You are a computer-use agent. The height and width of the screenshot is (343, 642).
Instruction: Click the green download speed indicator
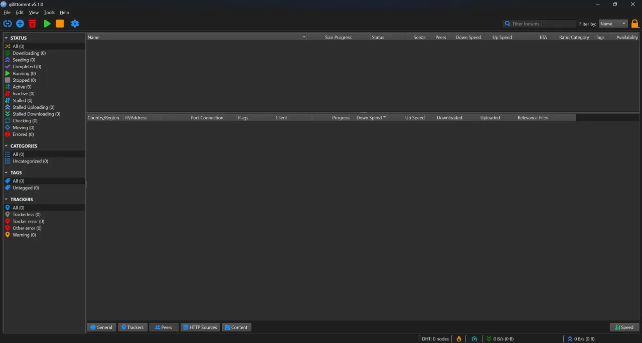click(x=500, y=339)
